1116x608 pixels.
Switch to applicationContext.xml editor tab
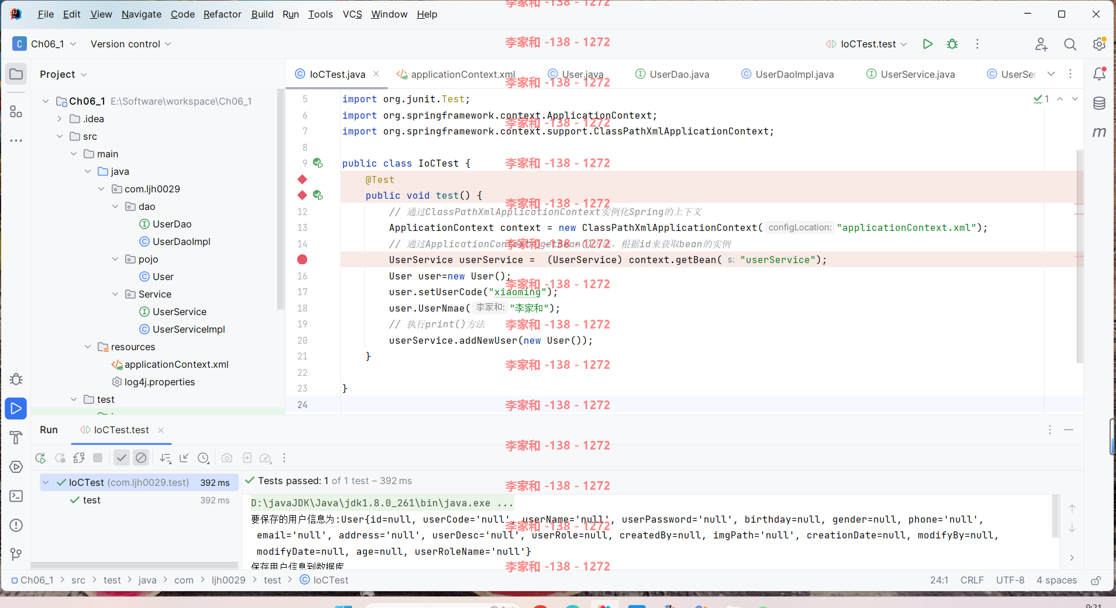tap(456, 74)
